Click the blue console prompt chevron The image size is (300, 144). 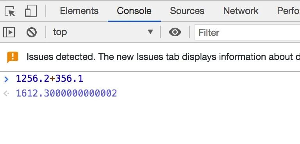click(x=6, y=79)
